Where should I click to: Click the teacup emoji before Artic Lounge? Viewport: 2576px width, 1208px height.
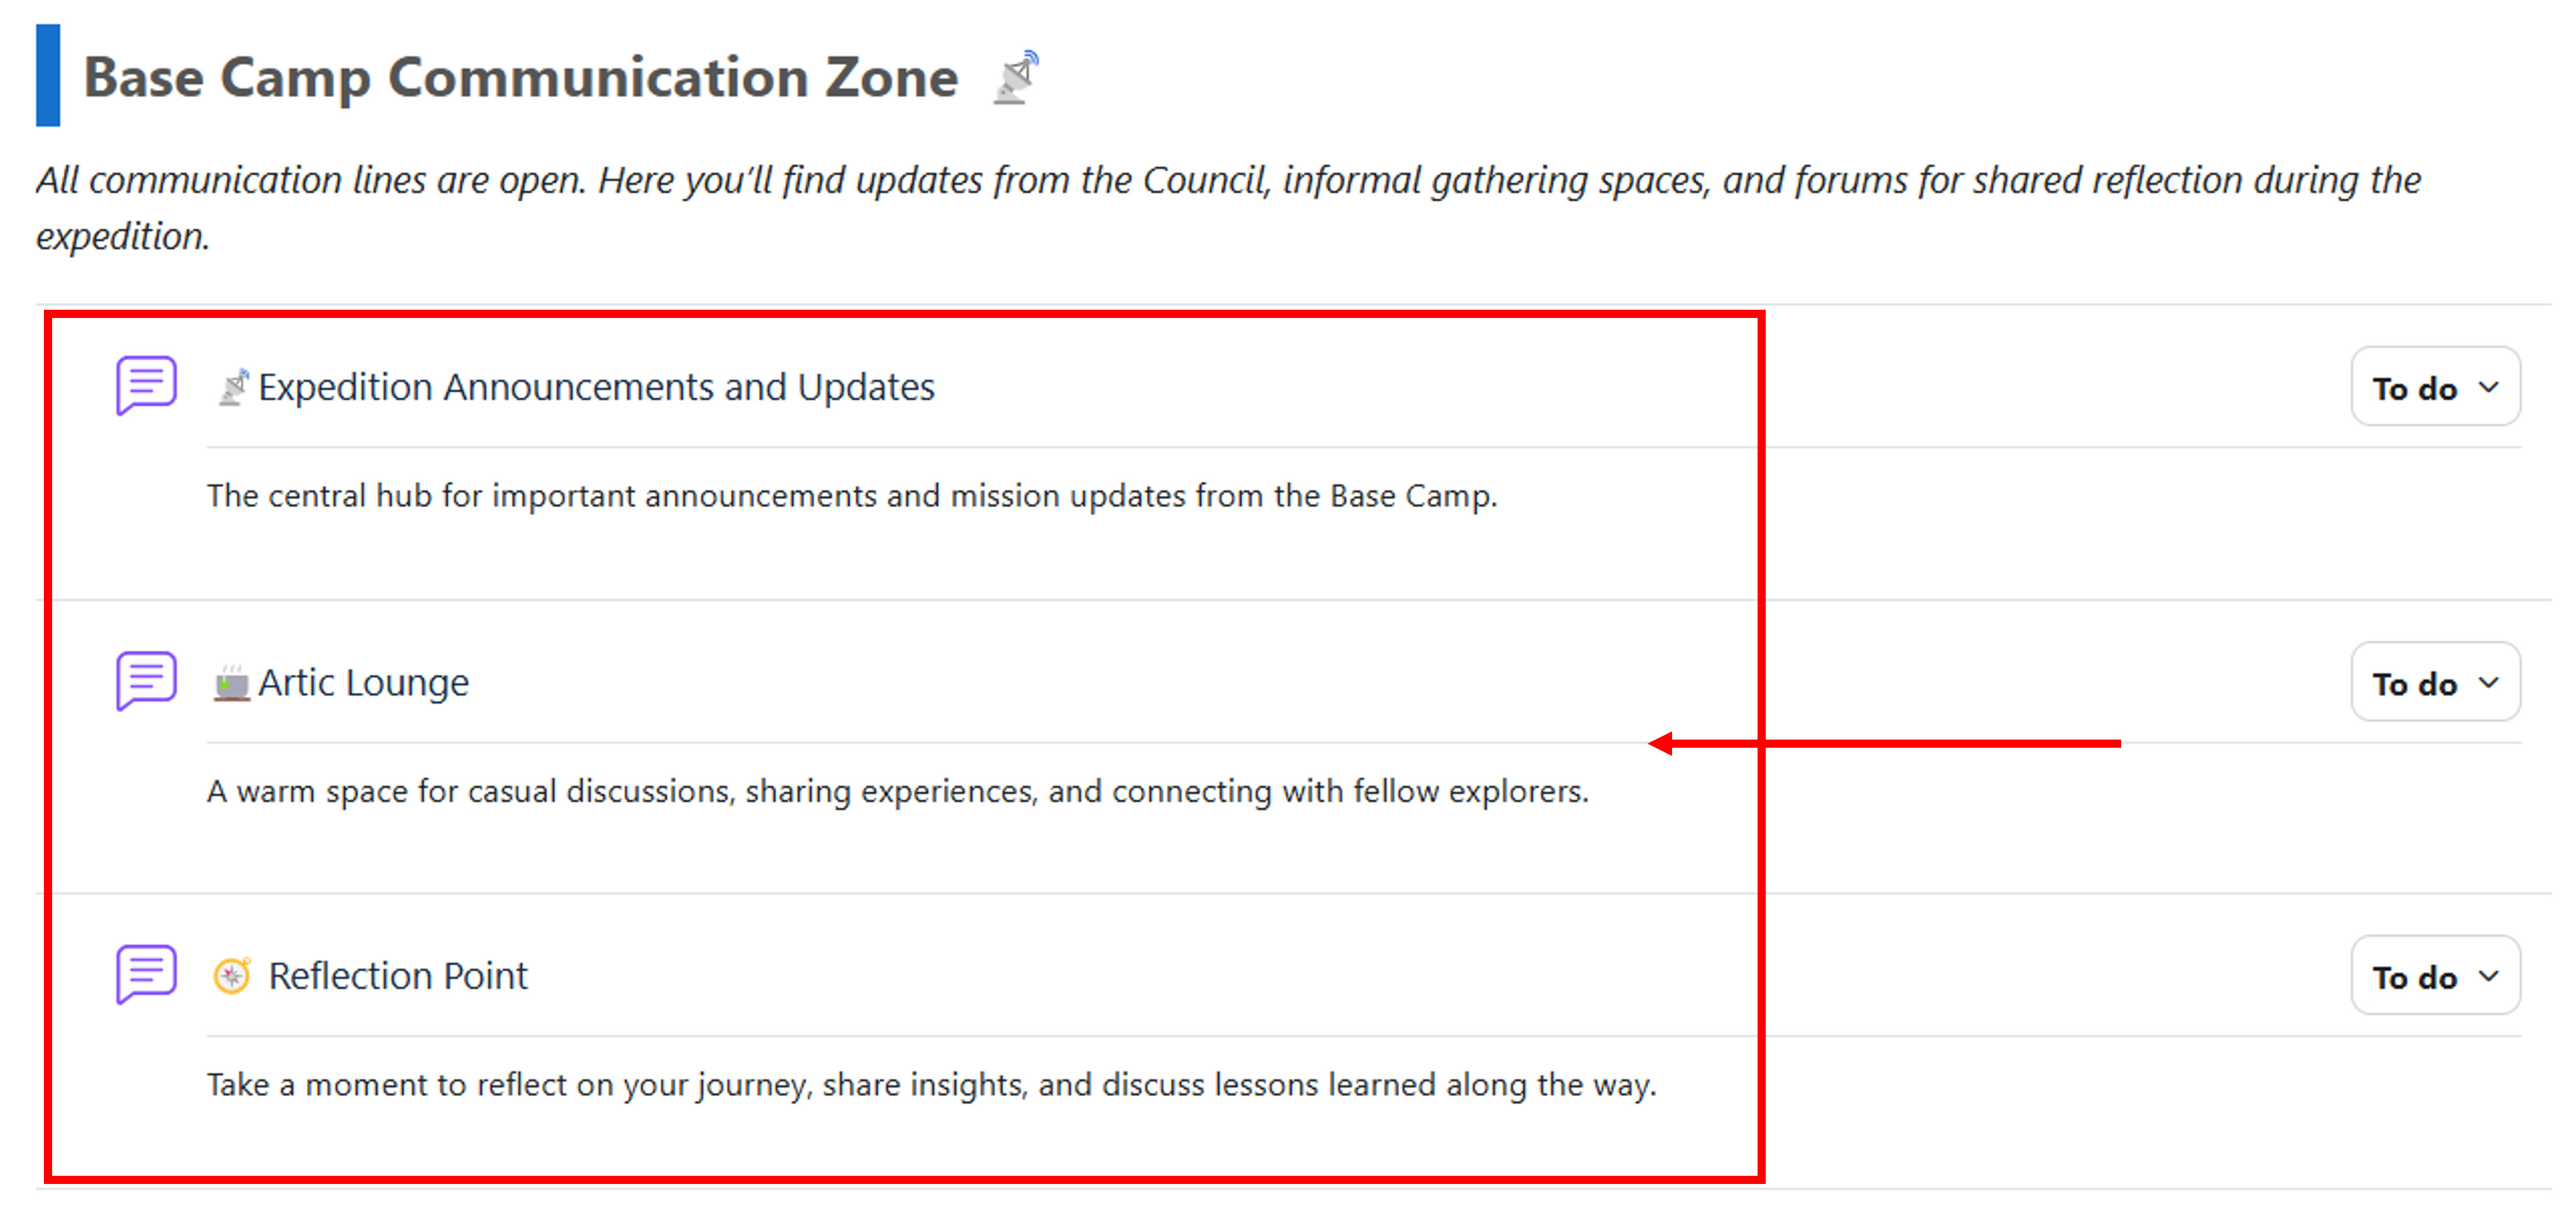(231, 683)
